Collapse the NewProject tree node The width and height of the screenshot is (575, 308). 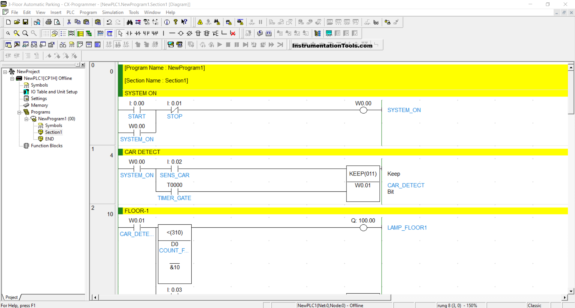(x=5, y=72)
